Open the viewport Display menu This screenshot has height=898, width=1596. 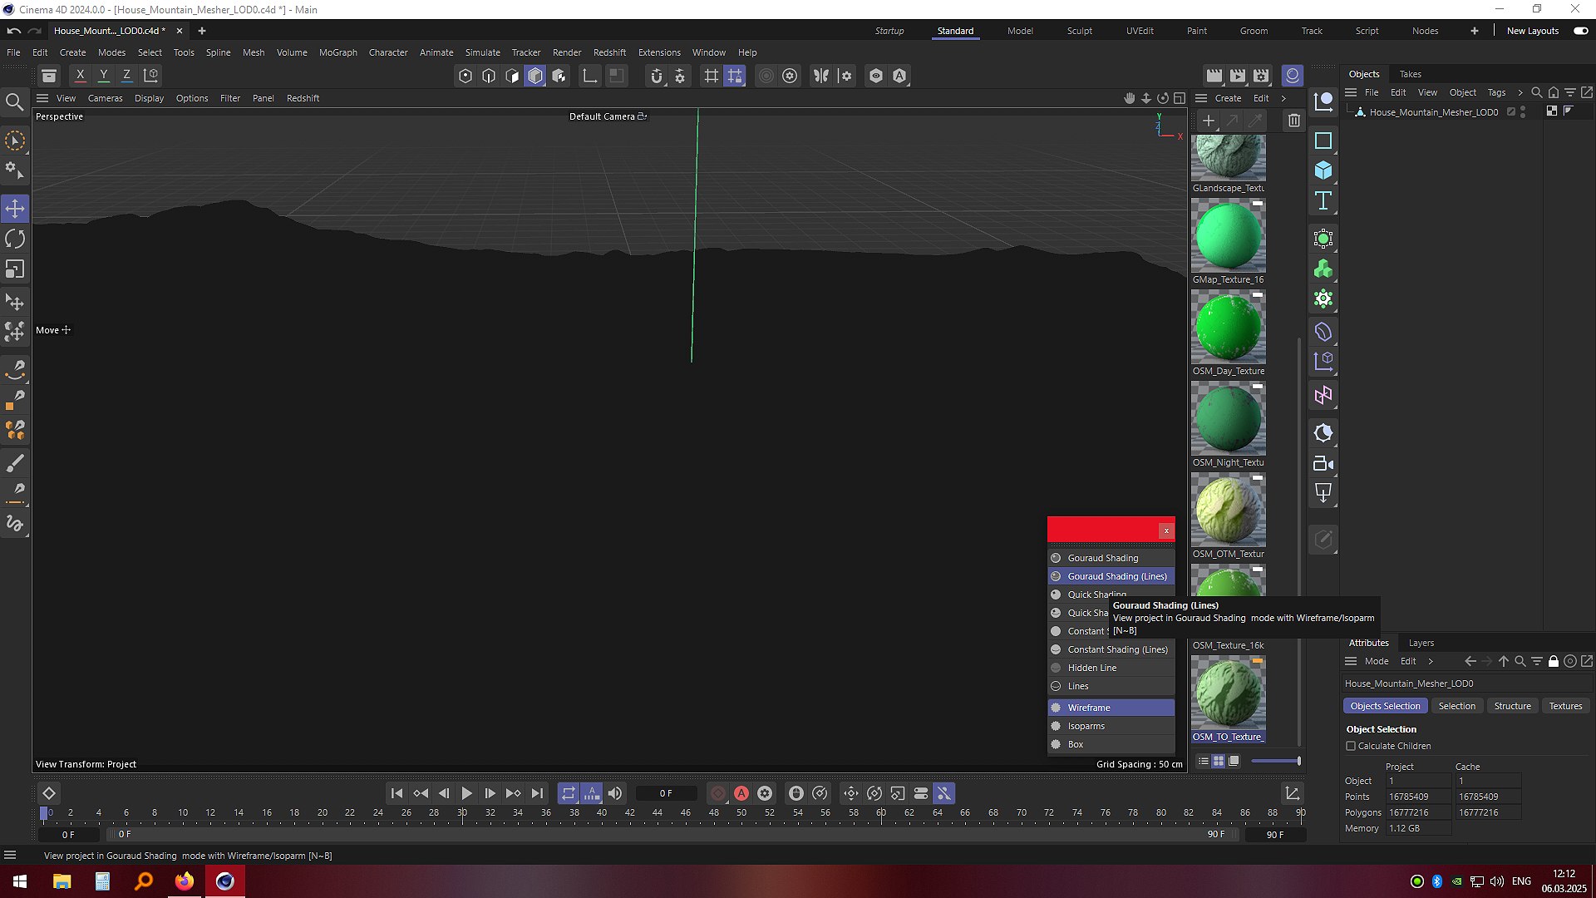tap(150, 98)
